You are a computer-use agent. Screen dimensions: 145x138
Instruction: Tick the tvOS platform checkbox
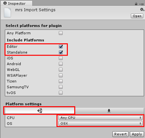click(x=61, y=93)
